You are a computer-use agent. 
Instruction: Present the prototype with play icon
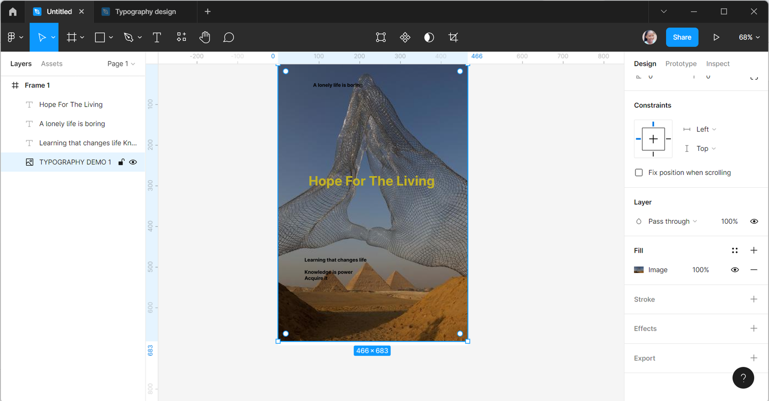(x=716, y=37)
